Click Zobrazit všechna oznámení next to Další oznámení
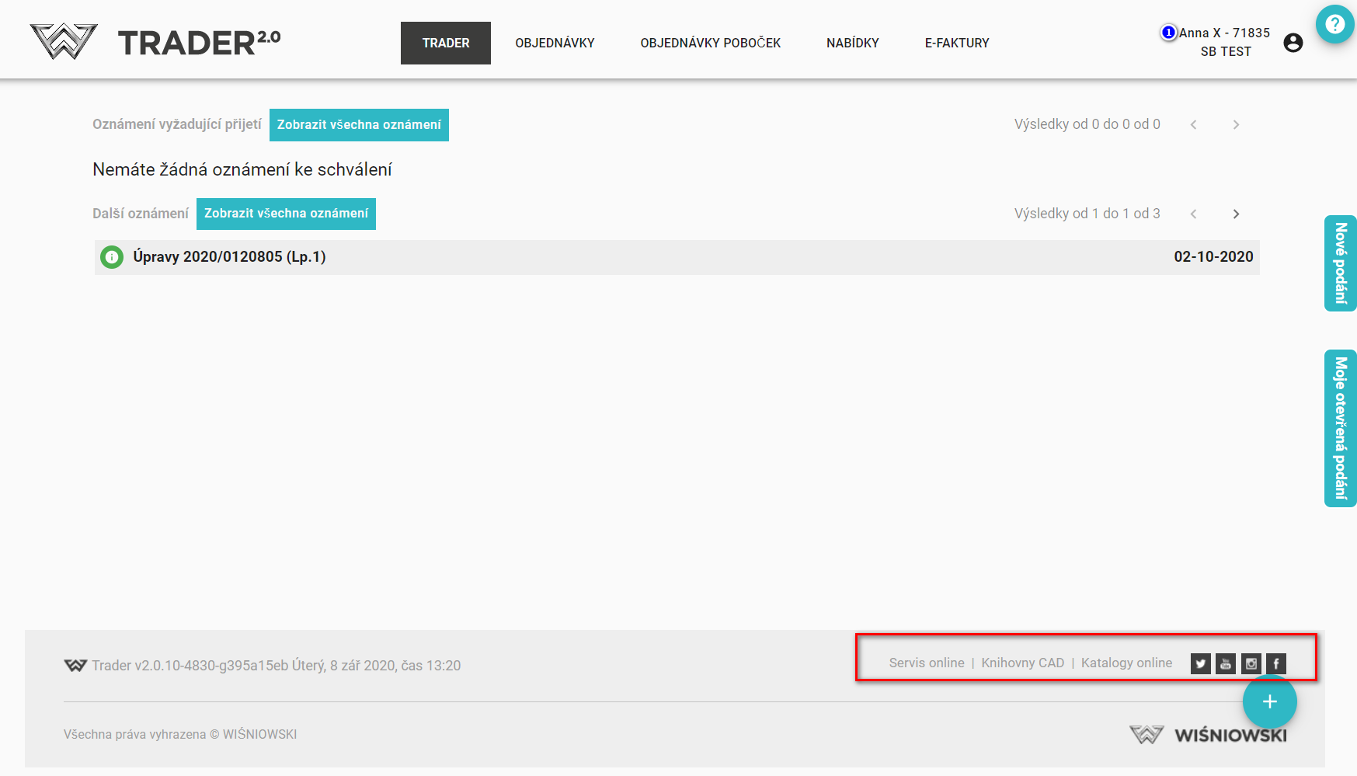This screenshot has height=776, width=1357. point(286,214)
